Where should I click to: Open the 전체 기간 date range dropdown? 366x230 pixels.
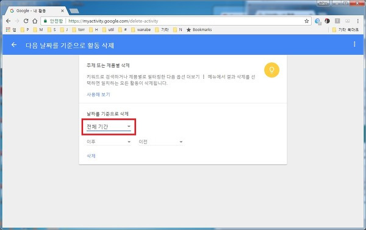click(x=109, y=127)
